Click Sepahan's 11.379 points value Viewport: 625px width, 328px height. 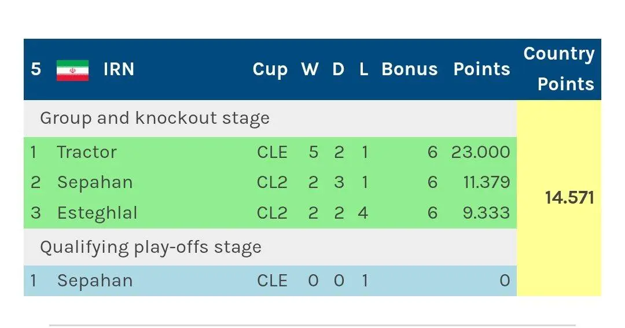click(487, 182)
